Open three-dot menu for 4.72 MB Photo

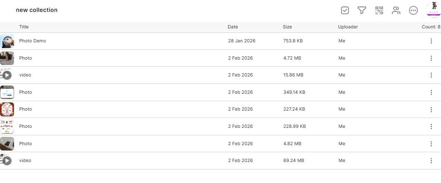pyautogui.click(x=431, y=58)
